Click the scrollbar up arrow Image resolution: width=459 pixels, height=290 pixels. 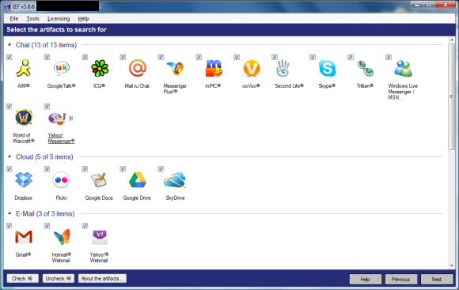pyautogui.click(x=451, y=40)
